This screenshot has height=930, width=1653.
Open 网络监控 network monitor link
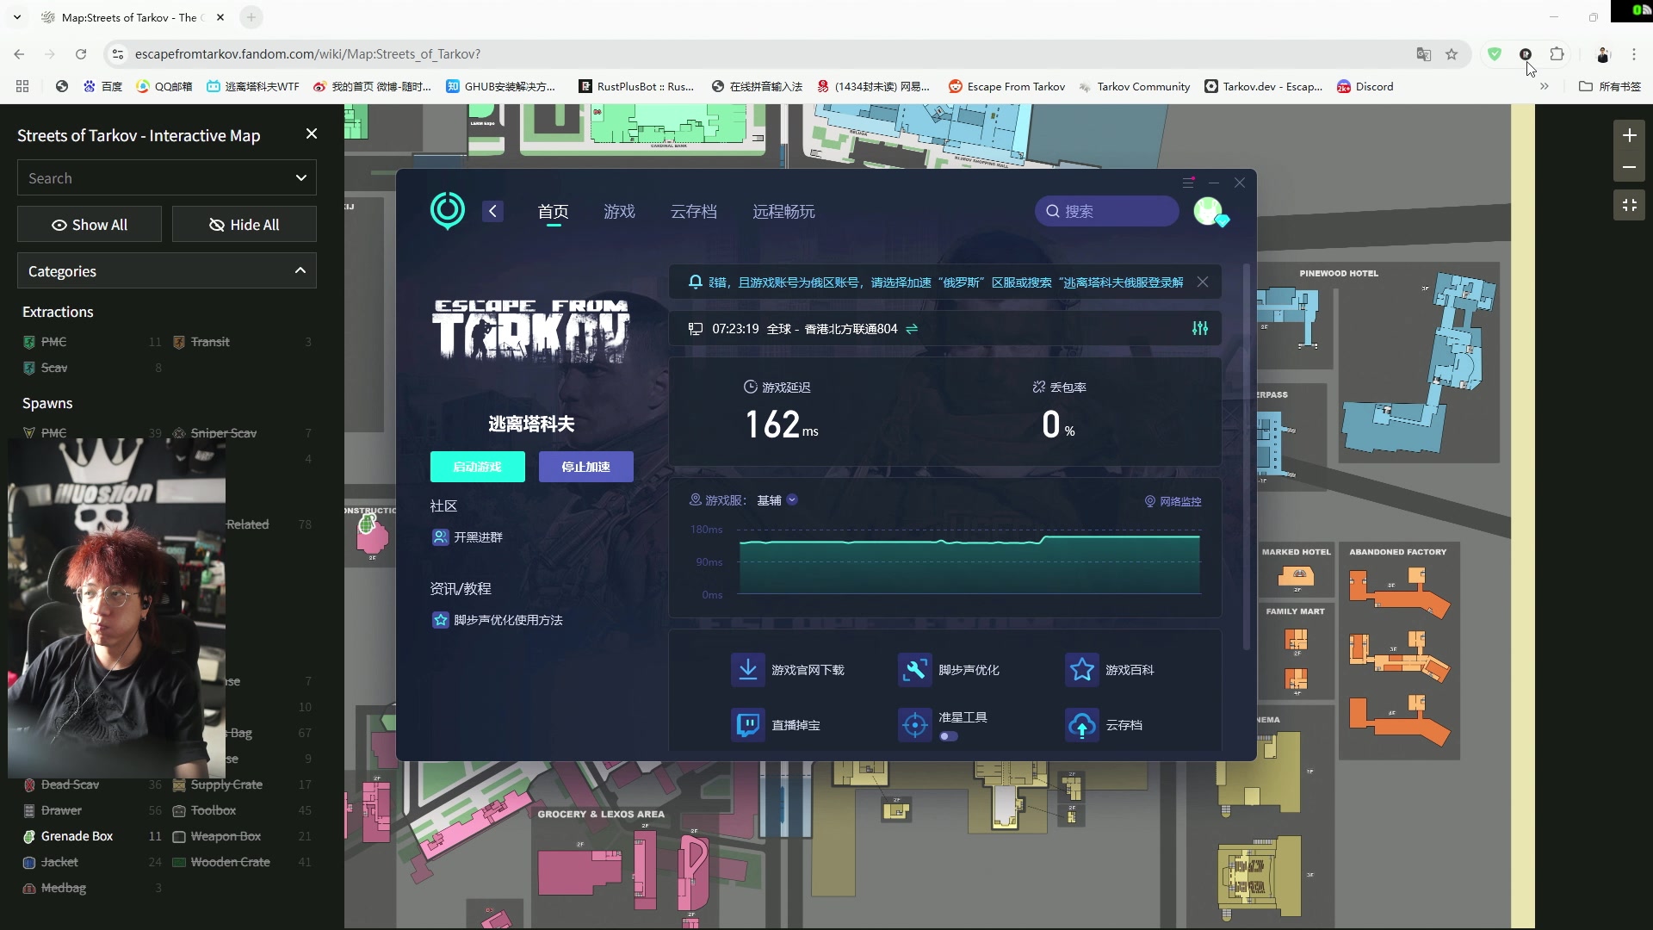pyautogui.click(x=1173, y=501)
